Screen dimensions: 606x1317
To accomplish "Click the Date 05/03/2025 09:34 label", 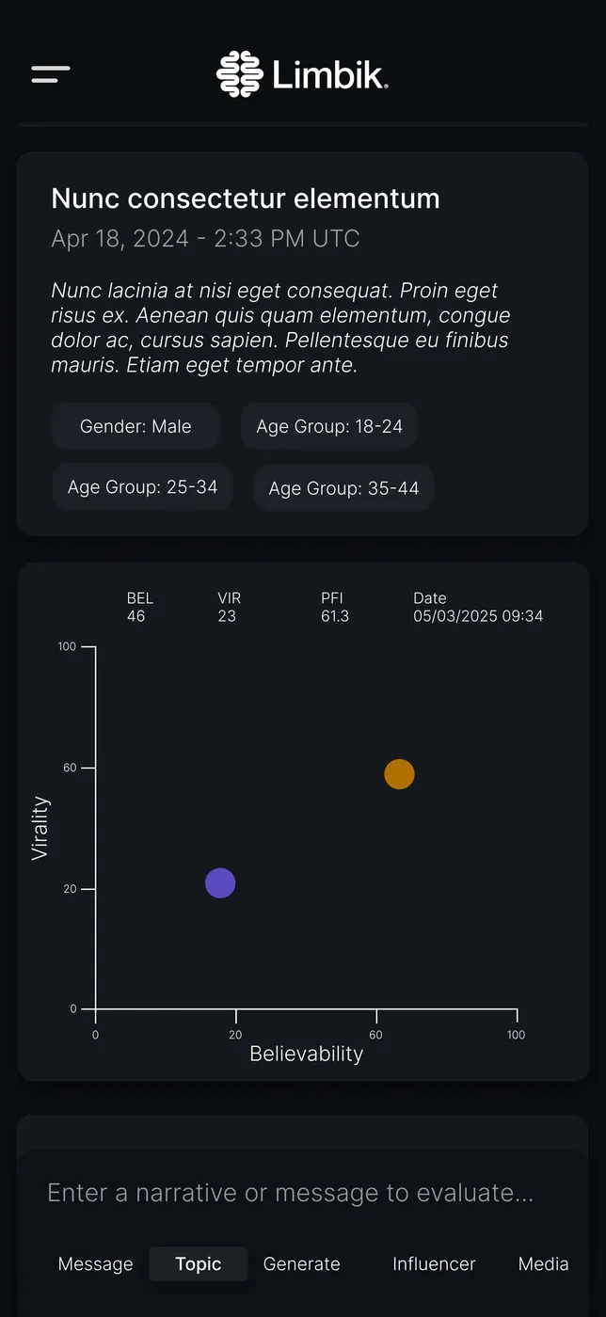I will coord(478,608).
